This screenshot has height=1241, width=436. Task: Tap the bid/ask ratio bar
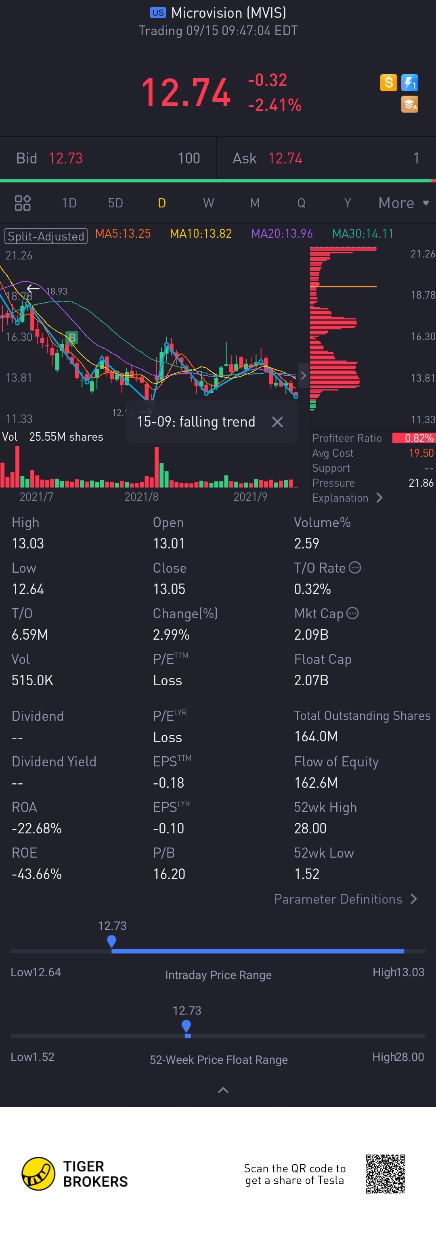(x=218, y=181)
